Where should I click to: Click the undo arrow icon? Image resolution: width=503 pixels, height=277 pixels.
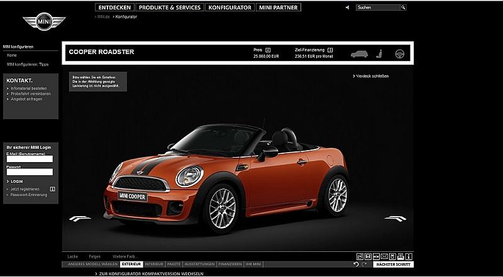[x=357, y=264]
